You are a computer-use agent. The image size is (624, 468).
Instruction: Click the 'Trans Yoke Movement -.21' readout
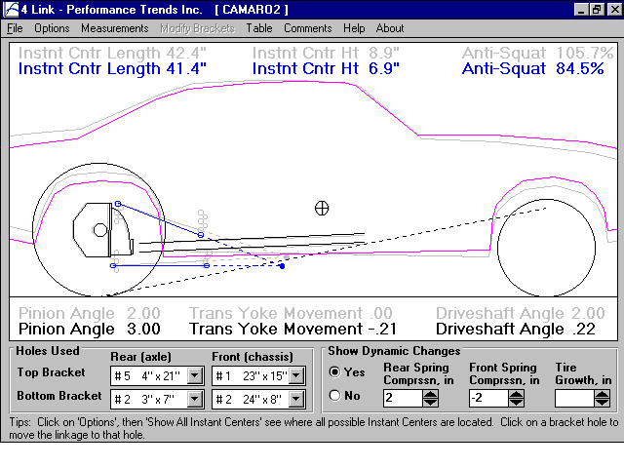[292, 330]
